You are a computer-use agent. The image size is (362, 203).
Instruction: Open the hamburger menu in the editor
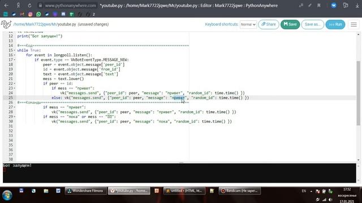pos(354,24)
